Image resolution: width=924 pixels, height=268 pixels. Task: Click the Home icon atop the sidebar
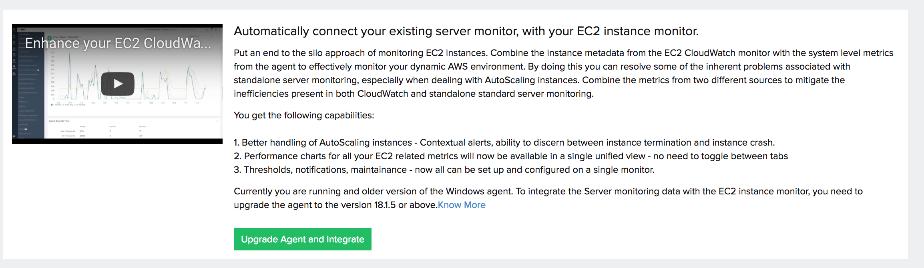[x=14, y=30]
